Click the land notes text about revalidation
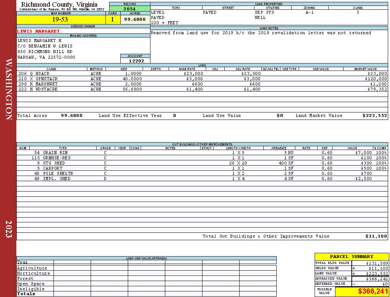390x297 pixels. tap(261, 33)
